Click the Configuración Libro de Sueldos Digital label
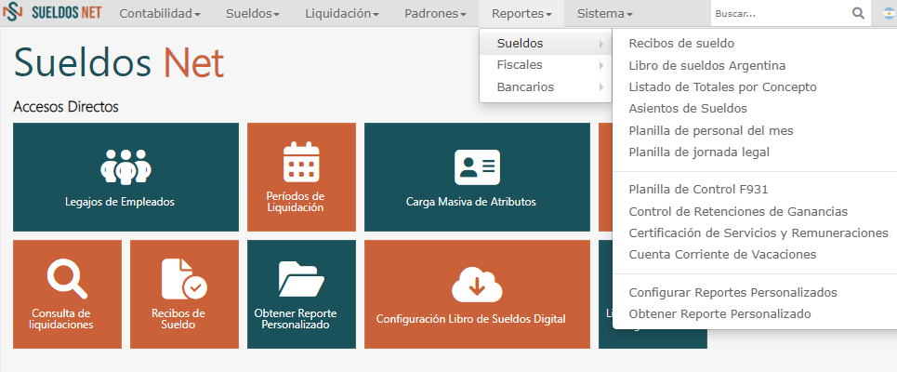Image resolution: width=897 pixels, height=372 pixels. [x=471, y=319]
